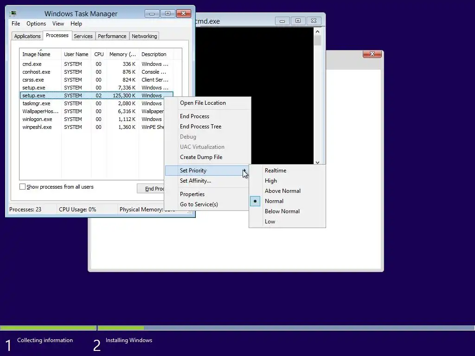The image size is (475, 356).
Task: Click the Collecting information step label
Action: [45, 340]
